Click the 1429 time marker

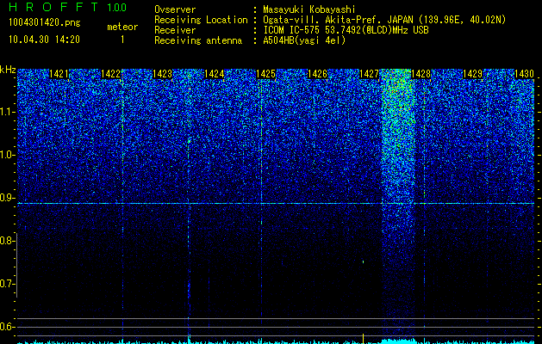click(x=472, y=74)
